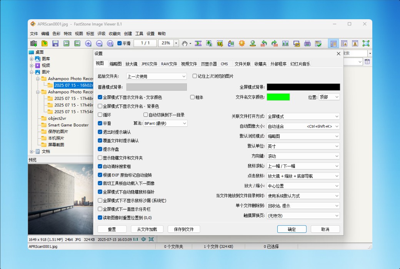Image resolution: width=400 pixels, height=269 pixels.
Task: Click the save as floppy disk icon
Action: [55, 43]
